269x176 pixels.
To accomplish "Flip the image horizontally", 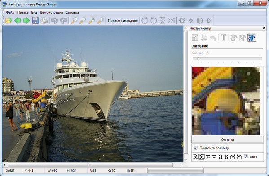I will pyautogui.click(x=171, y=21).
